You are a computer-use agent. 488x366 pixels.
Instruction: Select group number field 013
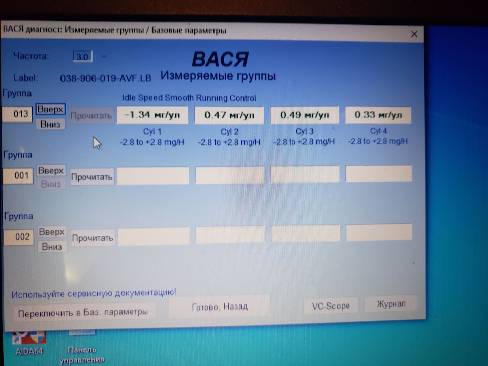pos(17,114)
